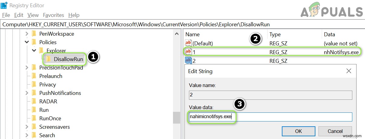Click the string icon for value 2
365x139 pixels.
[x=188, y=60]
